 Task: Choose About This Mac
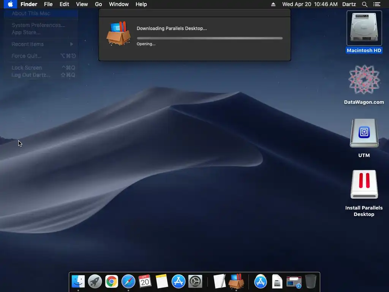tap(41, 13)
